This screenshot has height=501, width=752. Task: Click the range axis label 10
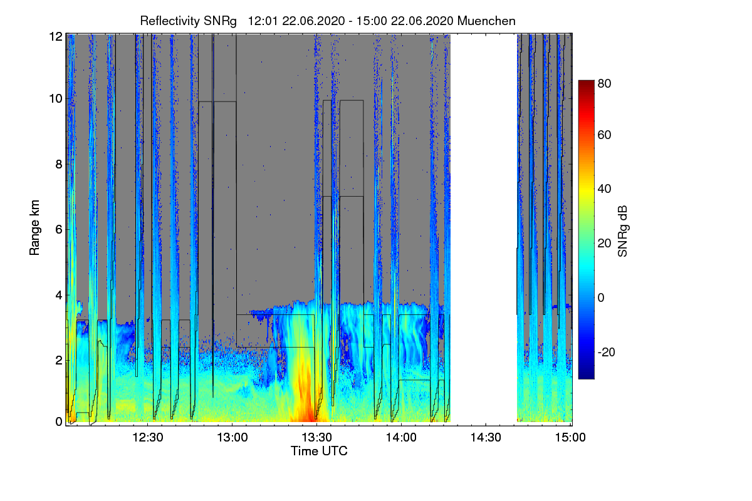pyautogui.click(x=55, y=99)
